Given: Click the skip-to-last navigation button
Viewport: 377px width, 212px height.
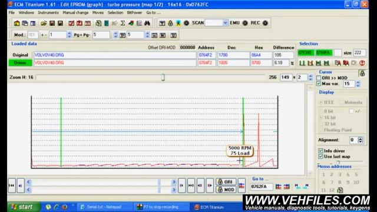Looking at the screenshot, I should click(191, 185).
